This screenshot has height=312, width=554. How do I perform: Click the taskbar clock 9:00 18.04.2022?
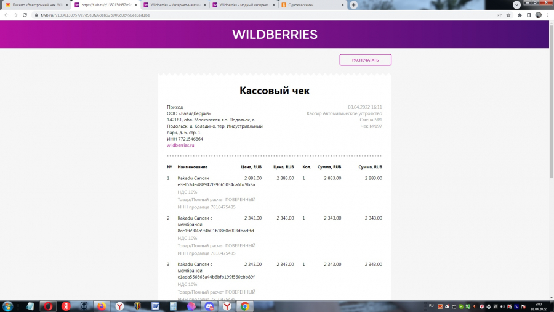539,306
